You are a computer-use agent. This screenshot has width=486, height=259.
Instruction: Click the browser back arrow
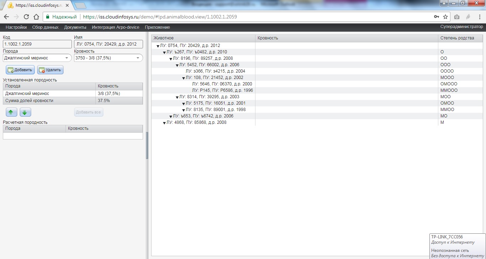pos(6,17)
